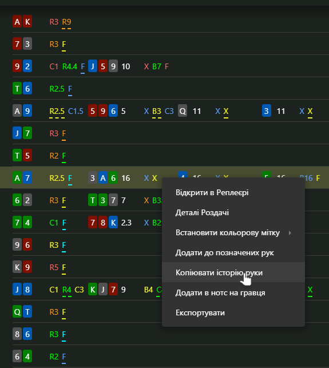
Task: Click C1.5 action in A 9 row
Action: [76, 111]
